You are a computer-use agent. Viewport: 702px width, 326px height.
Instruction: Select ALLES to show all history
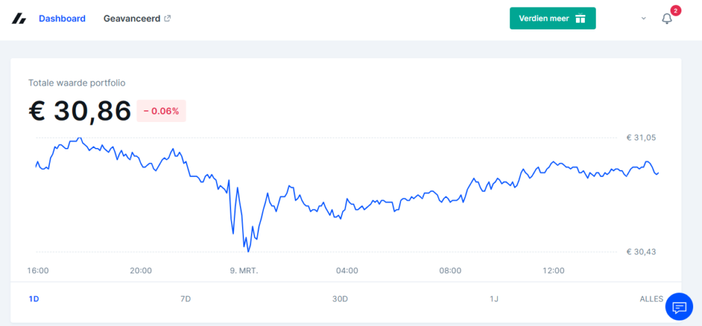click(651, 299)
